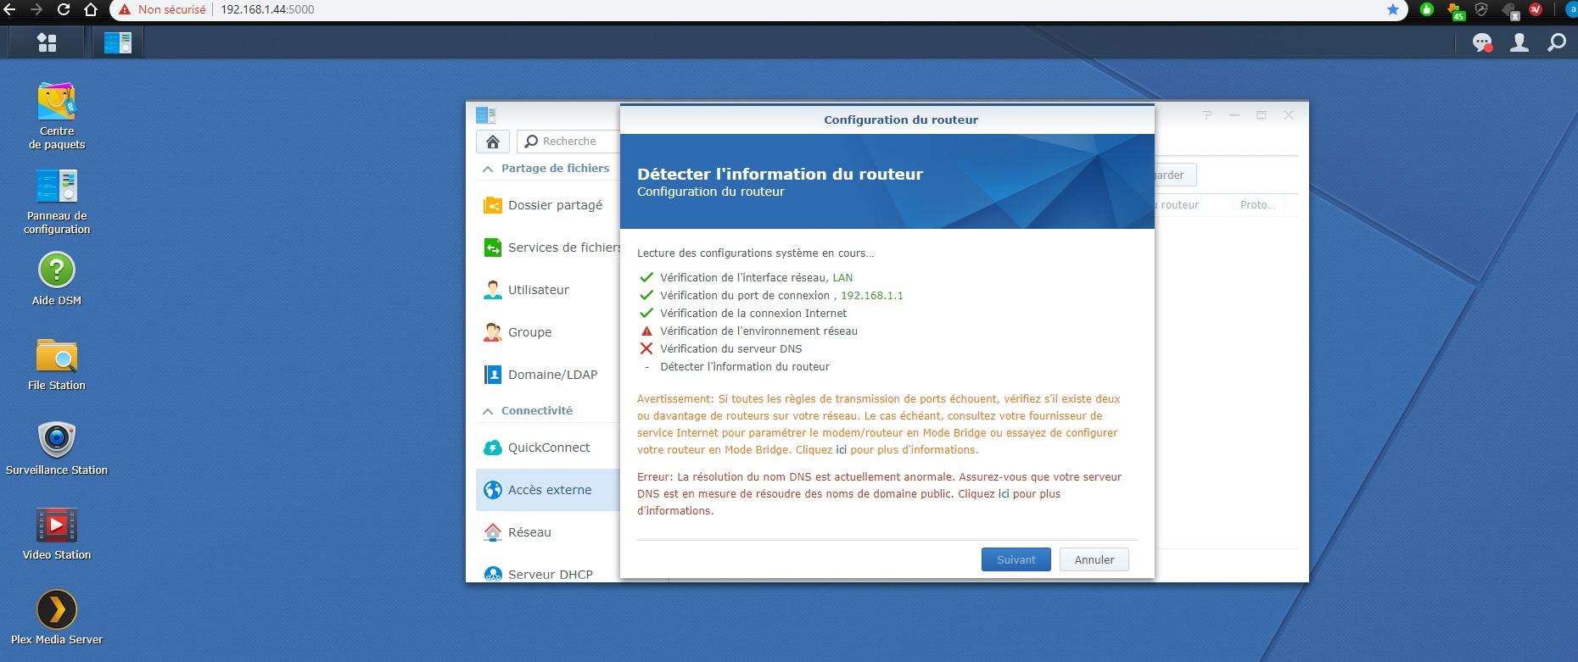Select Accès externe sidebar entry
The width and height of the screenshot is (1578, 662).
tap(548, 490)
